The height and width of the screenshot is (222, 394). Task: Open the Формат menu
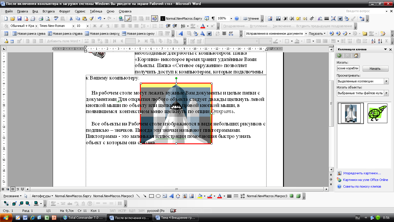click(x=64, y=11)
